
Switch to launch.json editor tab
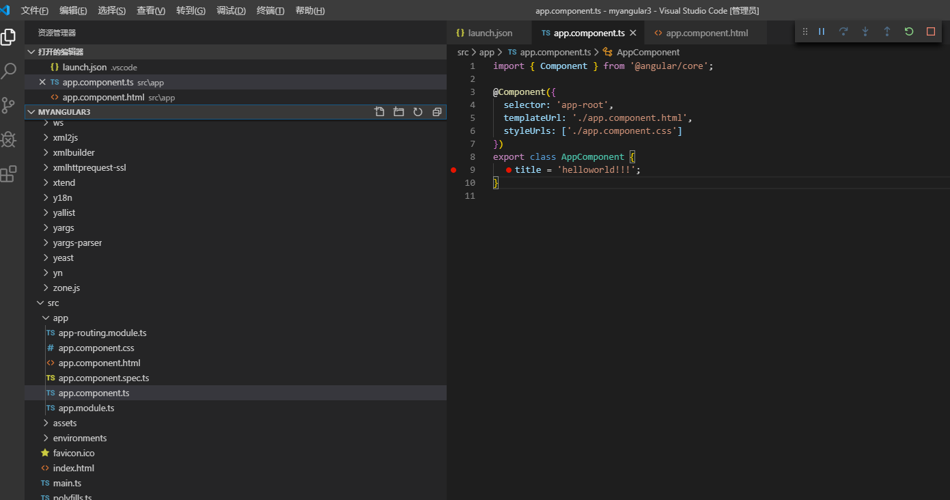(488, 33)
